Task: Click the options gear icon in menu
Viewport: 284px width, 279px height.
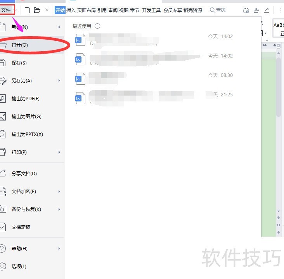Action: click(3, 266)
